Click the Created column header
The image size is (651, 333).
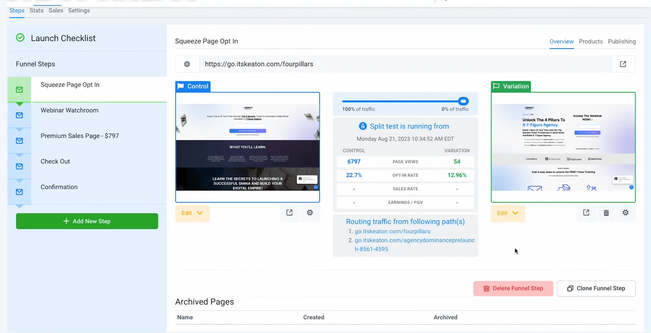314,317
